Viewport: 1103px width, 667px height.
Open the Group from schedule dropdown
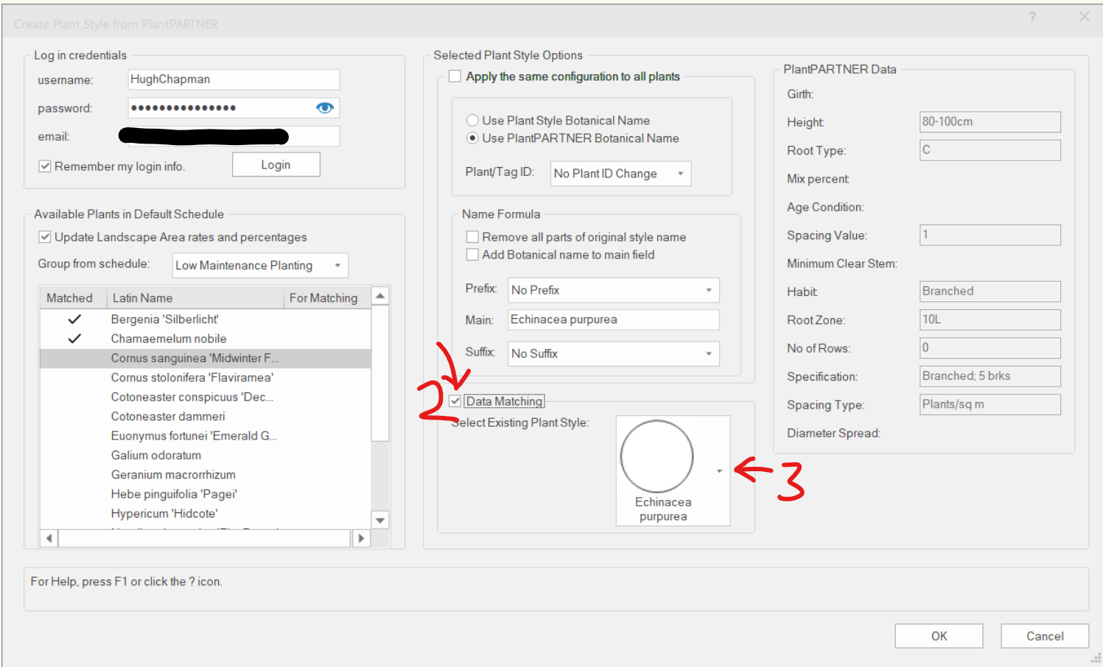[x=260, y=266]
